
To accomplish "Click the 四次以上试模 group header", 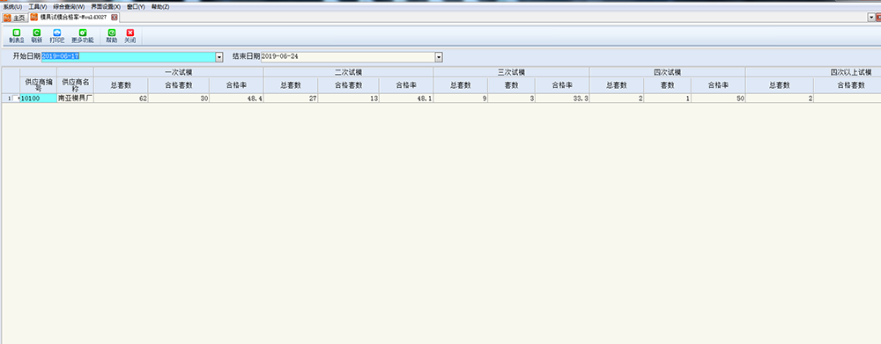I will [x=813, y=72].
